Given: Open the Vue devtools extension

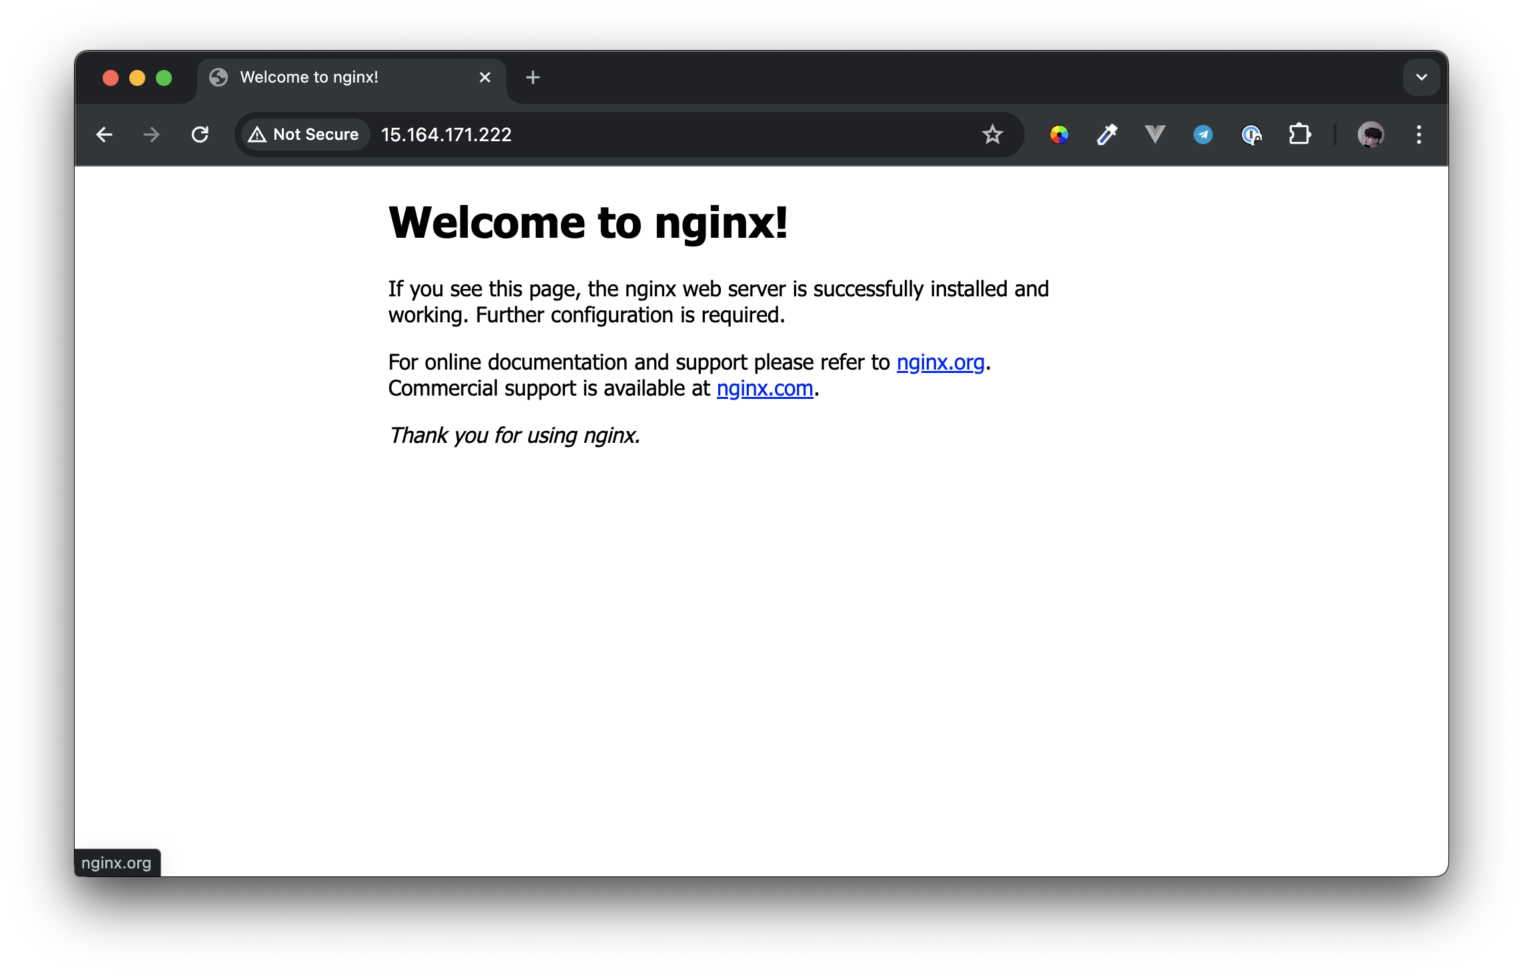Looking at the screenshot, I should point(1155,135).
